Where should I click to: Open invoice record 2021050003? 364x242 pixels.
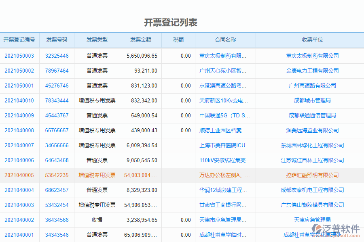tap(19, 56)
